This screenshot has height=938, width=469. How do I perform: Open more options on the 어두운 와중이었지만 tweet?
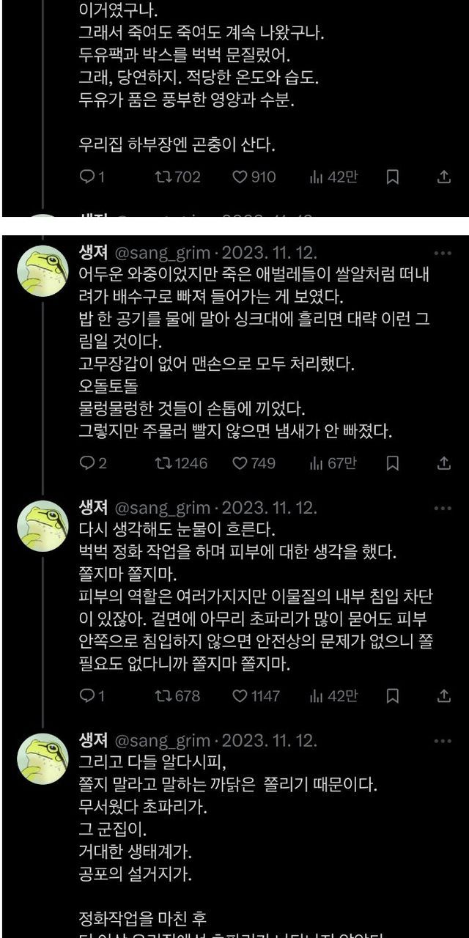click(x=443, y=254)
